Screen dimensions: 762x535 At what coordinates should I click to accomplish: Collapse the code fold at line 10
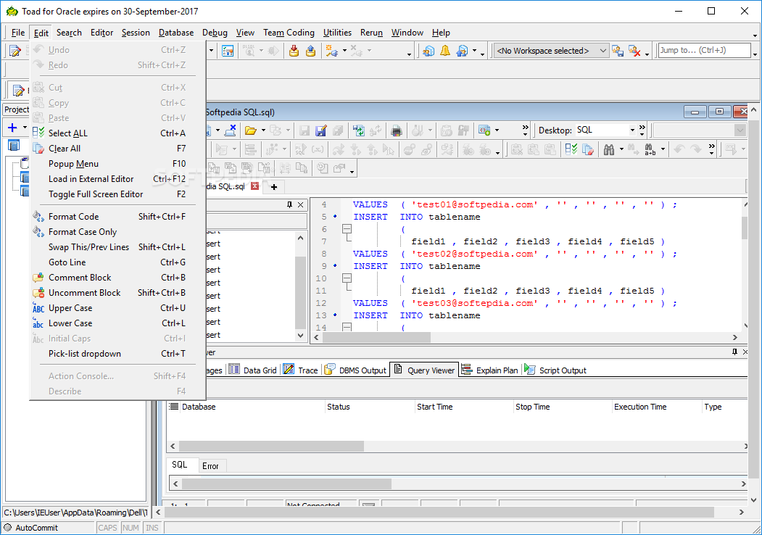pos(347,278)
